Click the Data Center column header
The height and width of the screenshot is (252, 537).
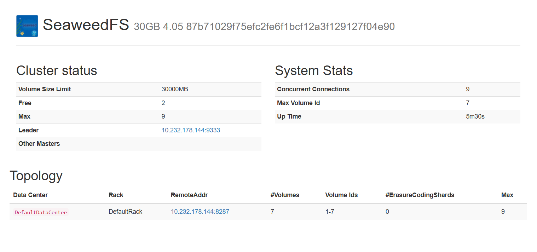[30, 195]
